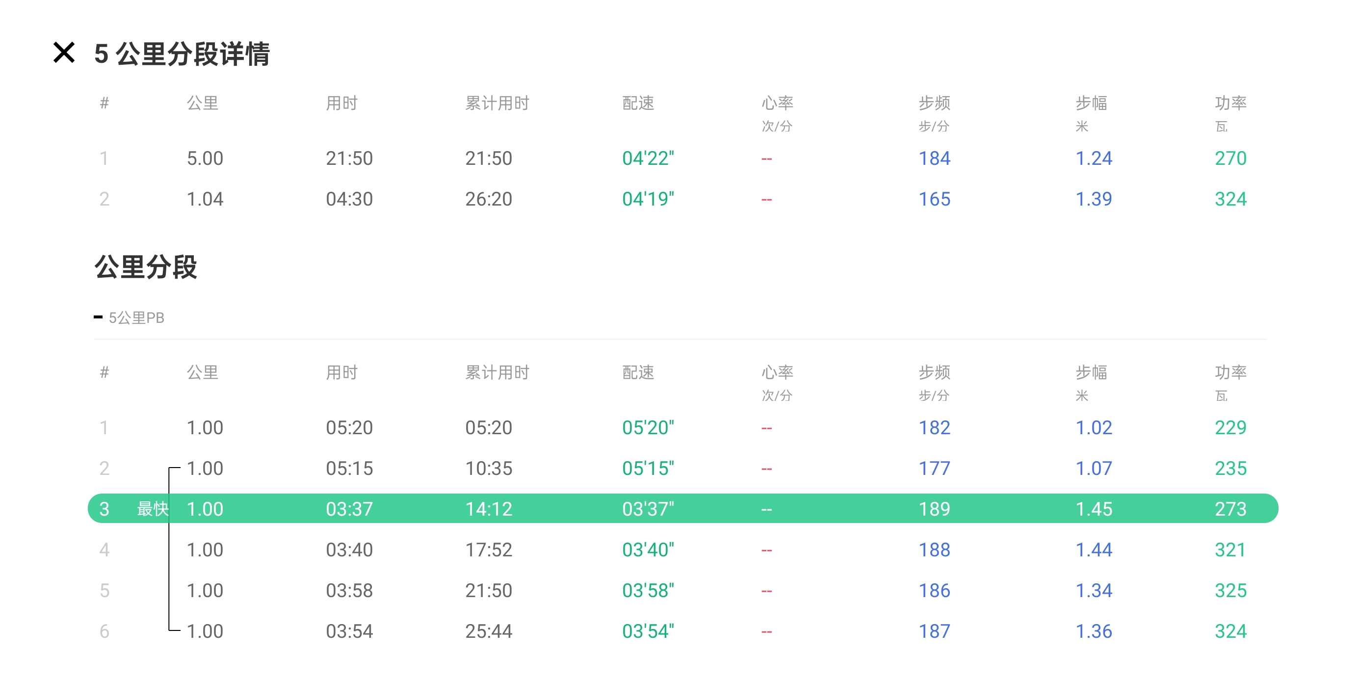Image resolution: width=1360 pixels, height=680 pixels.
Task: Click cadence value 186 in lap 5
Action: pyautogui.click(x=934, y=590)
